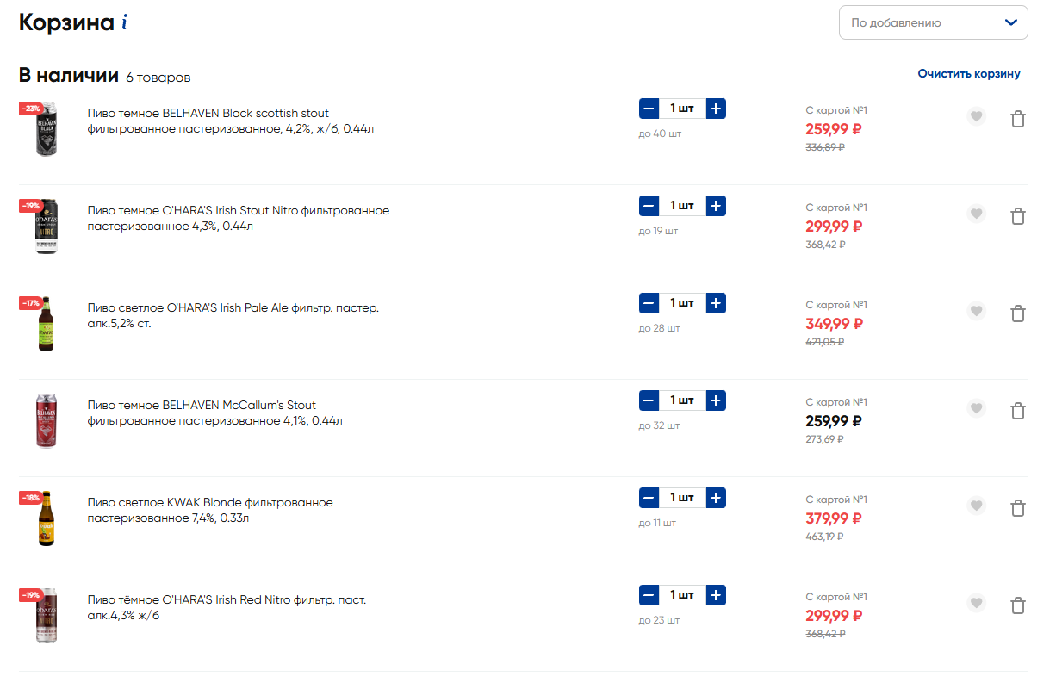Toggle favorite heart for KWAK Blonde
This screenshot has width=1056, height=689.
976,506
